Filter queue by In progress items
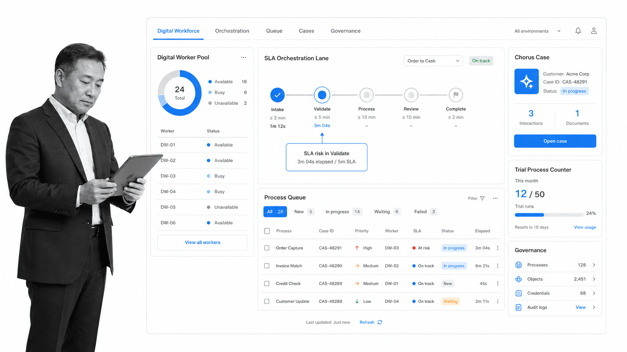Screen dimensions: 627x352 (x=343, y=212)
